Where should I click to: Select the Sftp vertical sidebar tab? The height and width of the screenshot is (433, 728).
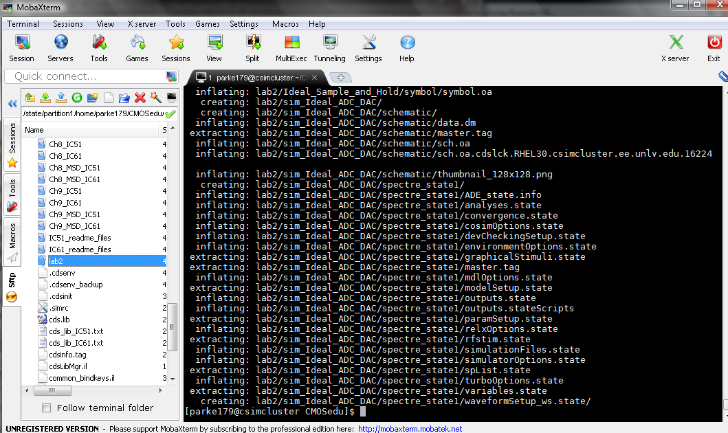coord(12,287)
